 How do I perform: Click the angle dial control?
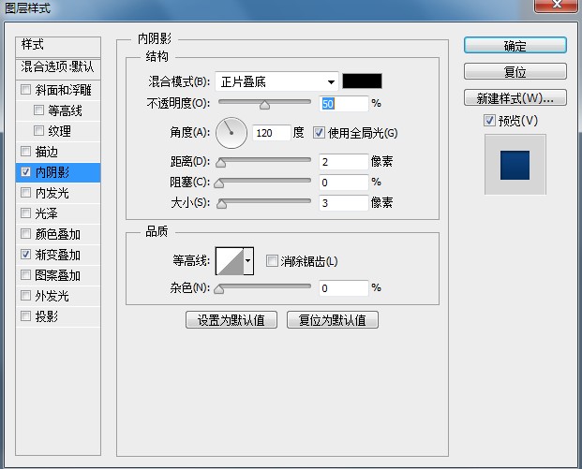tap(231, 133)
